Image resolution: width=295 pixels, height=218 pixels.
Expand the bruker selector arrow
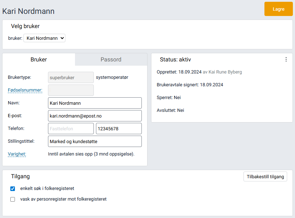(x=61, y=38)
